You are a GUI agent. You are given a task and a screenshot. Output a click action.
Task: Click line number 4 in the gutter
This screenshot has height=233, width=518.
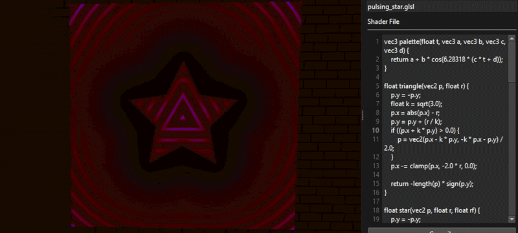tap(377, 77)
